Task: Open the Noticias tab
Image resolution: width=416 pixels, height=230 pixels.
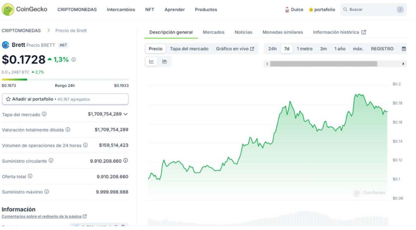Action: click(x=243, y=32)
